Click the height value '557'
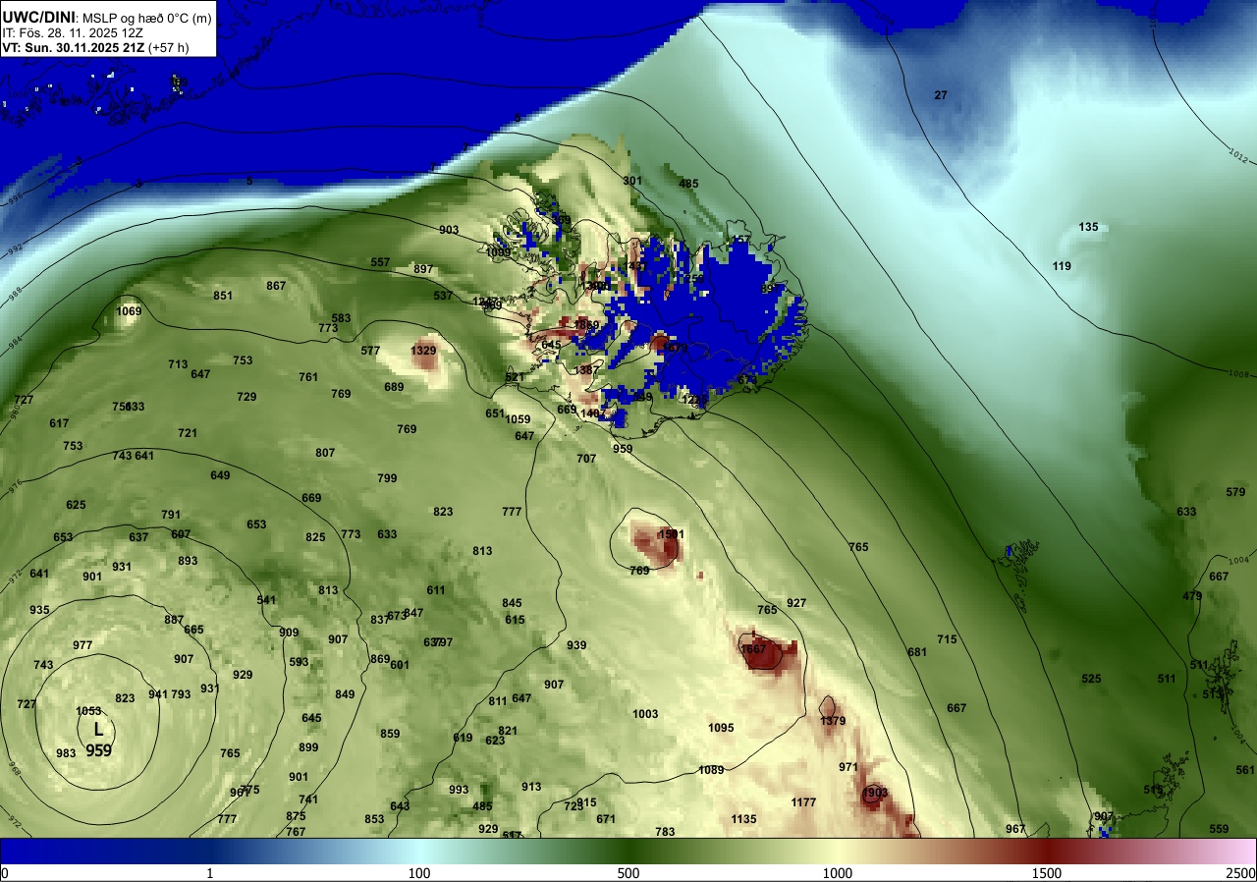The width and height of the screenshot is (1257, 882). [x=380, y=262]
